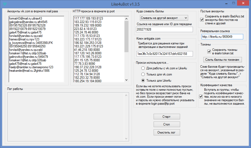Click proxy entry 41.46.218.180:8080

click(87, 50)
